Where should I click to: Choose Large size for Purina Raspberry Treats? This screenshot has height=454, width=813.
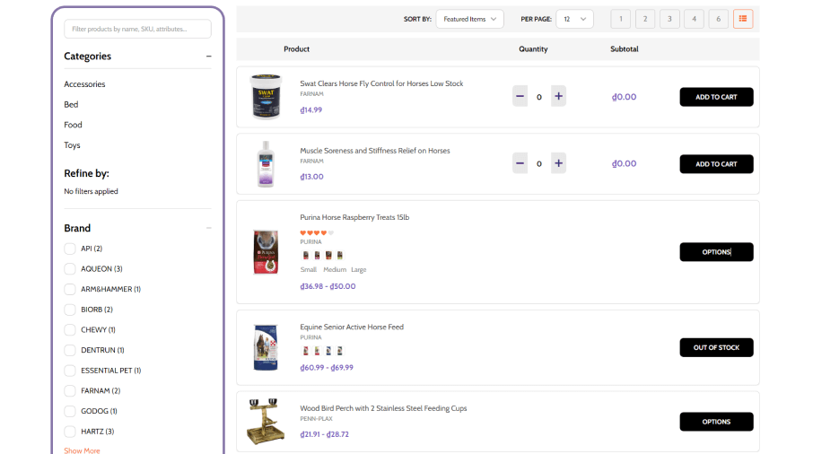(x=358, y=269)
